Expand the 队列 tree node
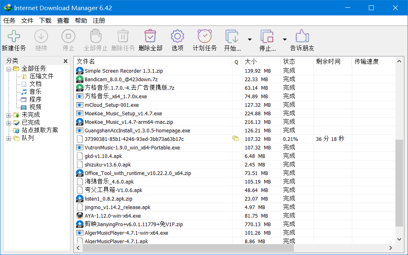This screenshot has height=255, width=408. click(x=9, y=138)
